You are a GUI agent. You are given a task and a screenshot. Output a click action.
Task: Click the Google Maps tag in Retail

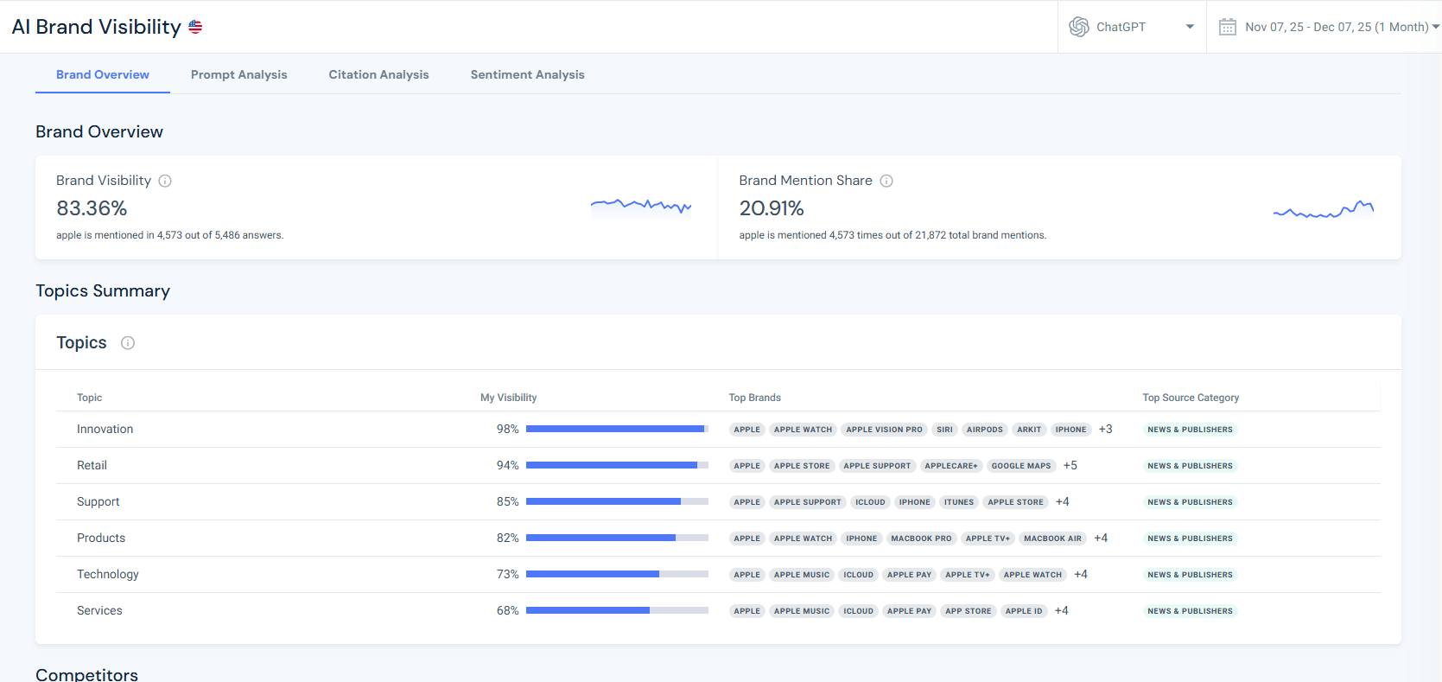click(x=1021, y=466)
